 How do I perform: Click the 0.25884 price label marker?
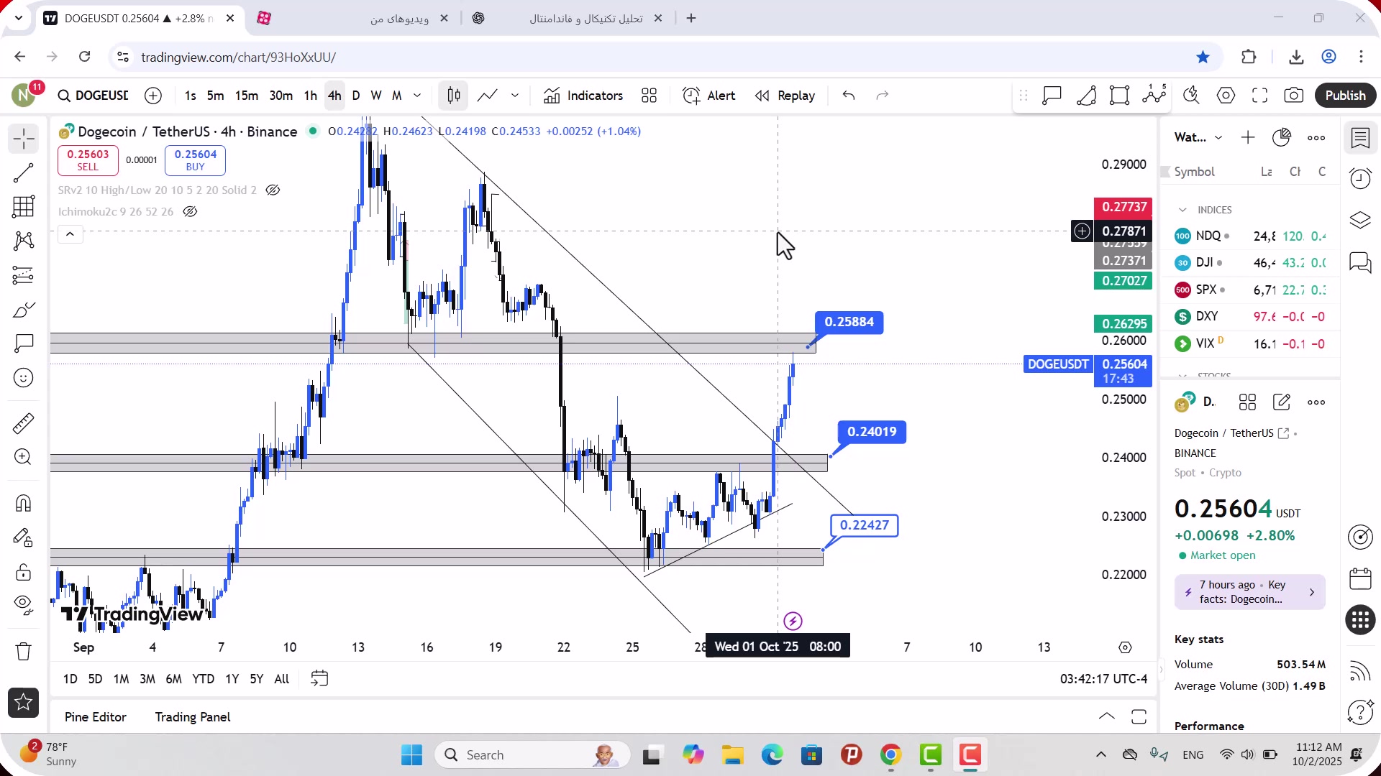(849, 322)
